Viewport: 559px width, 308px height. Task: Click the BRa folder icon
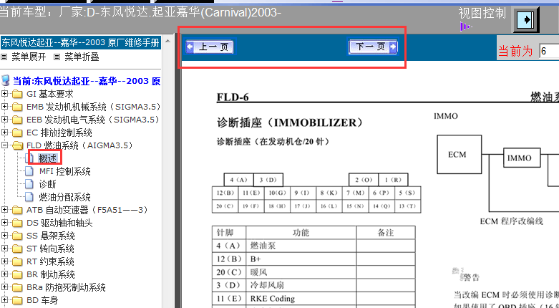16,288
